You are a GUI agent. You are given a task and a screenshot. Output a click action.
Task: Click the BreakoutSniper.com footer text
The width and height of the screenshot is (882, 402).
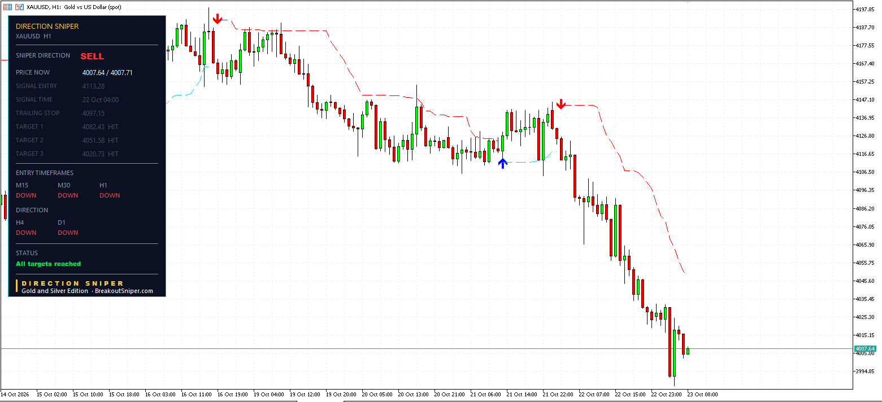point(124,291)
